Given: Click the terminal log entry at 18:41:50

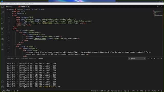Looking at the screenshot, I should point(32,64).
